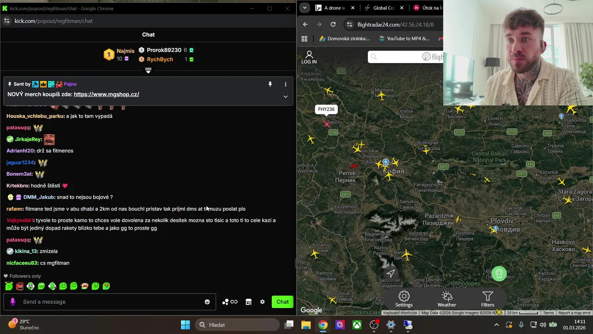Open pinned message three-dot menu
The width and height of the screenshot is (593, 334).
285,84
